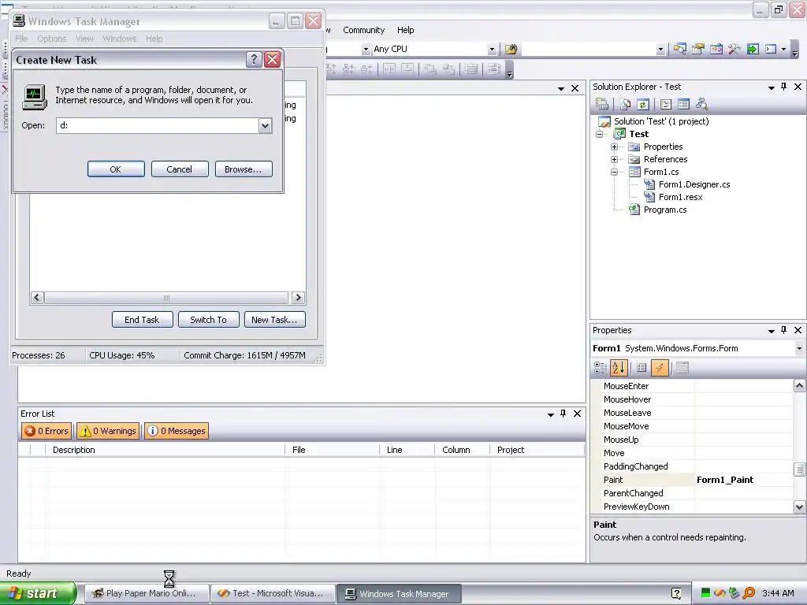The width and height of the screenshot is (807, 605).
Task: Open Task Manager Windows menu
Action: 120,39
